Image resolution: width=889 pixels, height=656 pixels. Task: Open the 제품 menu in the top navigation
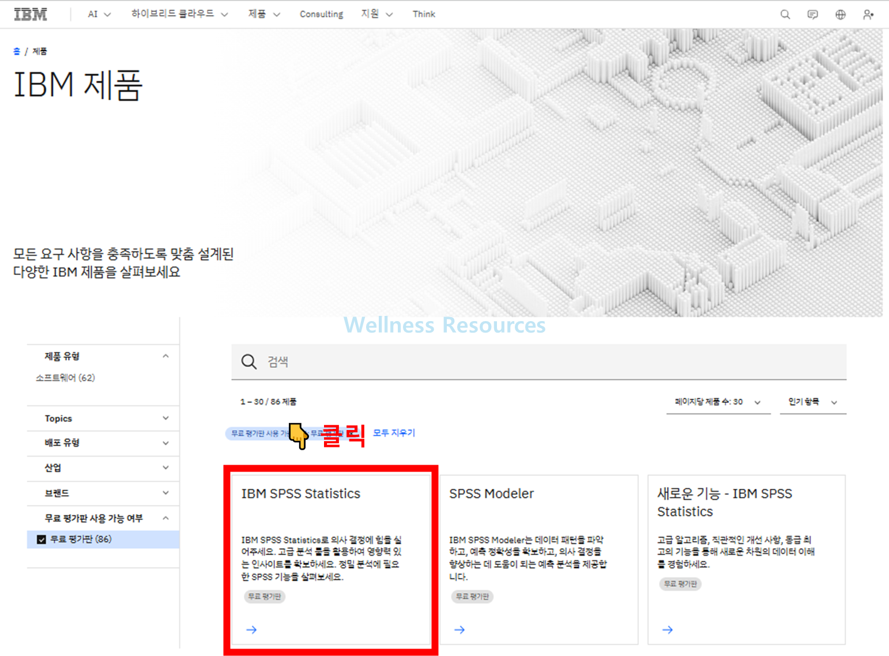point(264,14)
